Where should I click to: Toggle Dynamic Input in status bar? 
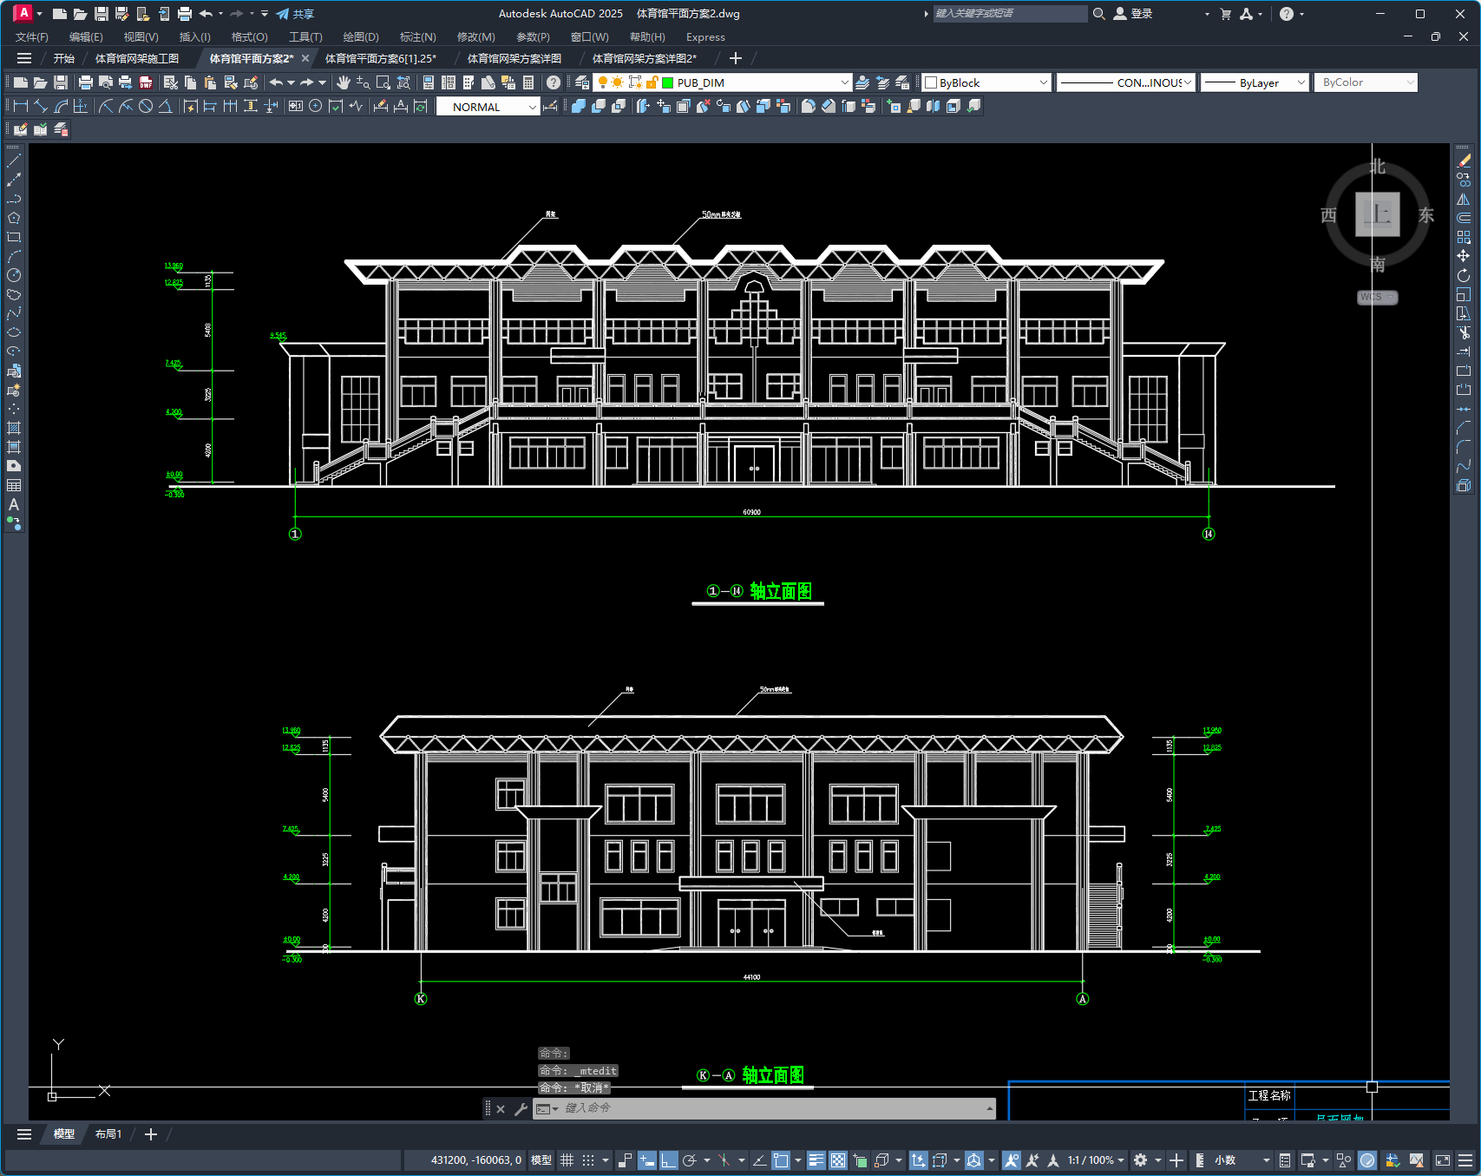(x=647, y=1160)
